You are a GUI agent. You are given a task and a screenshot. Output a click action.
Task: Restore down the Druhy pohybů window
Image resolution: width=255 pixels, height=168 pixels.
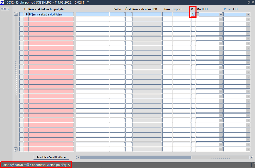249,2
